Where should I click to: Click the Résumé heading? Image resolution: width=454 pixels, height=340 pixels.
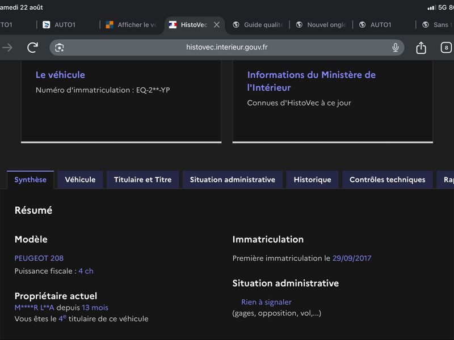click(33, 210)
